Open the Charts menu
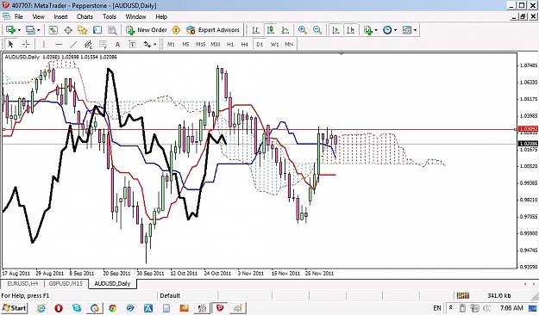Viewport: 539px width, 315px height. coord(85,16)
